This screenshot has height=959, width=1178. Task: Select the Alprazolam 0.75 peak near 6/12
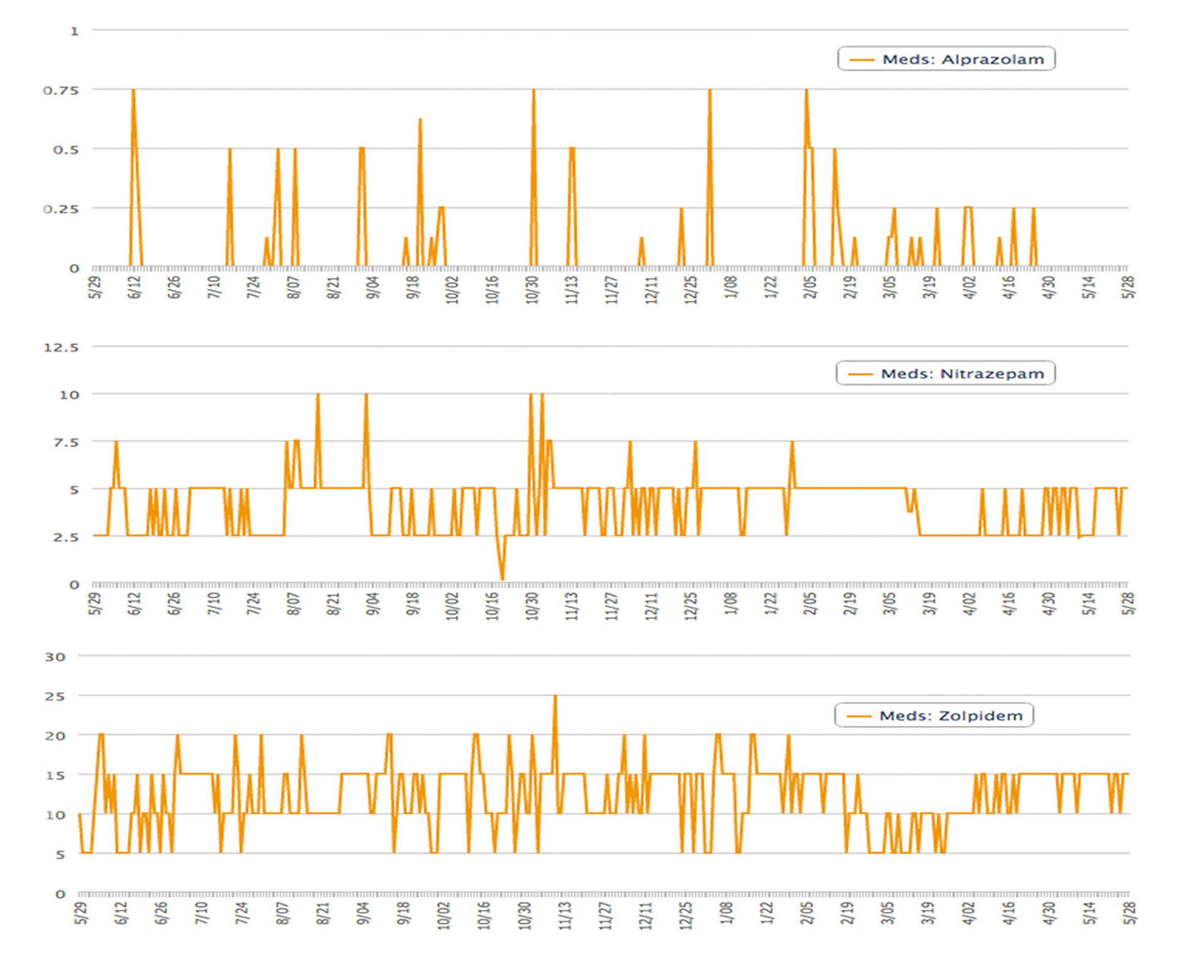click(133, 90)
